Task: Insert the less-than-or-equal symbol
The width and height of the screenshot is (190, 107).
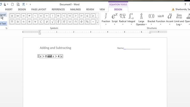Action: (87, 16)
